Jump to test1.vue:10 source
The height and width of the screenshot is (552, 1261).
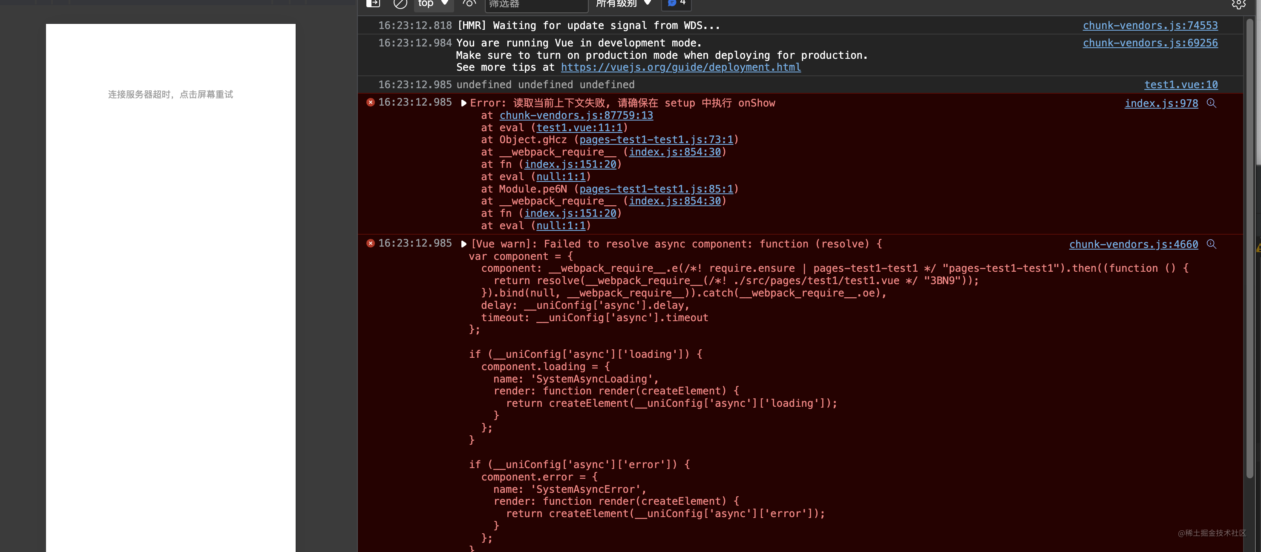1181,84
